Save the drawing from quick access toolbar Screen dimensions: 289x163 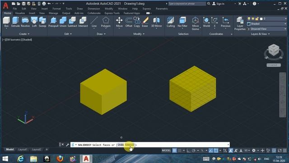tap(23, 4)
